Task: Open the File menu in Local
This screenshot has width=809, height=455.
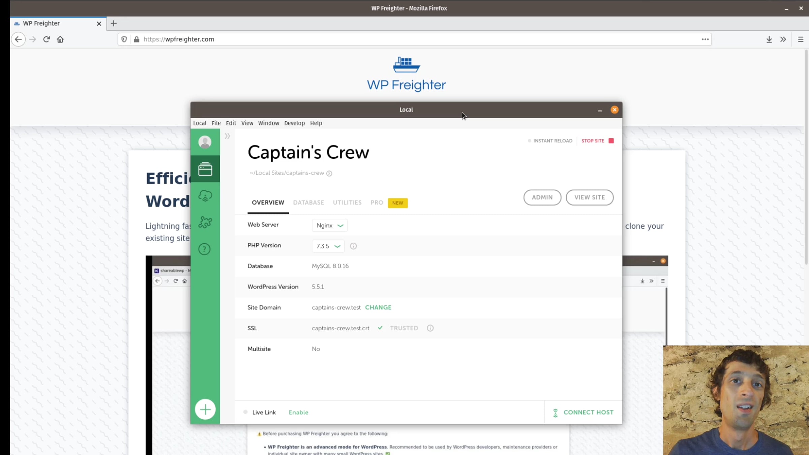Action: (216, 123)
